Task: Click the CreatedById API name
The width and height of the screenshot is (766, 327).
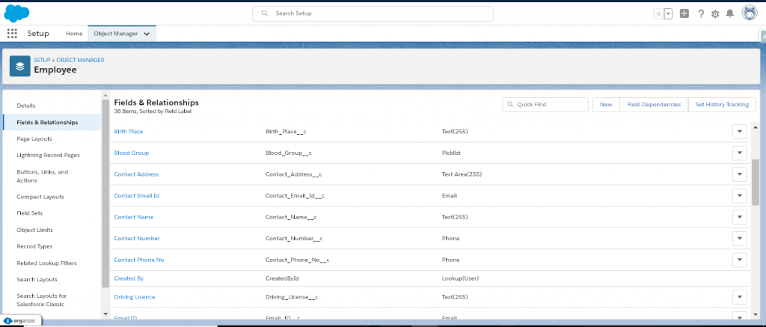Action: coord(282,278)
